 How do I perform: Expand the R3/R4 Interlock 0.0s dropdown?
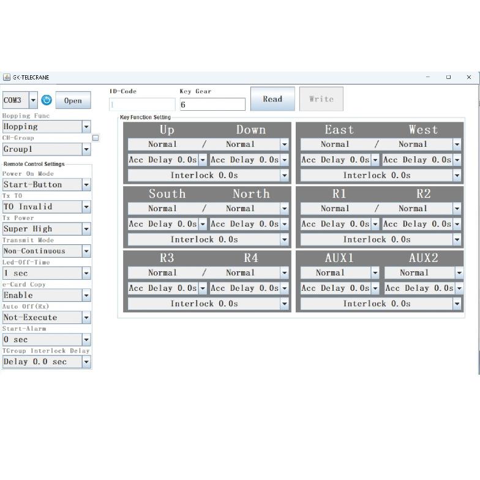208,304
